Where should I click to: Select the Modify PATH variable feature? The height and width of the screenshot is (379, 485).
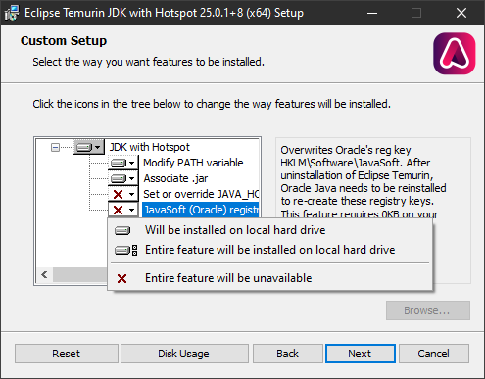[x=193, y=163]
